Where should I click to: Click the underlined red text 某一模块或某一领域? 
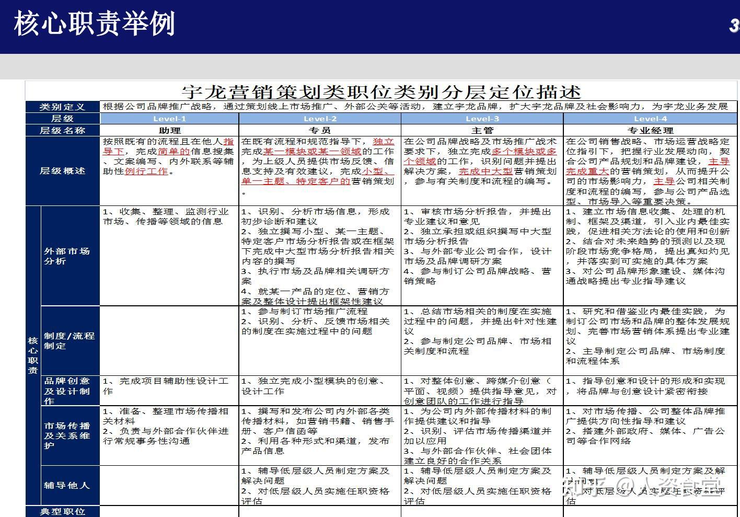tap(313, 152)
